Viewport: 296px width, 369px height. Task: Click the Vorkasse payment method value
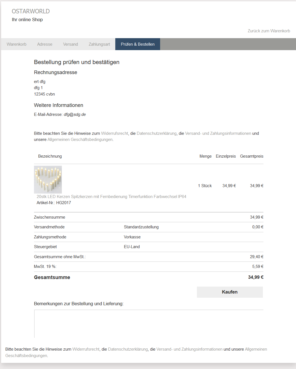[132, 237]
